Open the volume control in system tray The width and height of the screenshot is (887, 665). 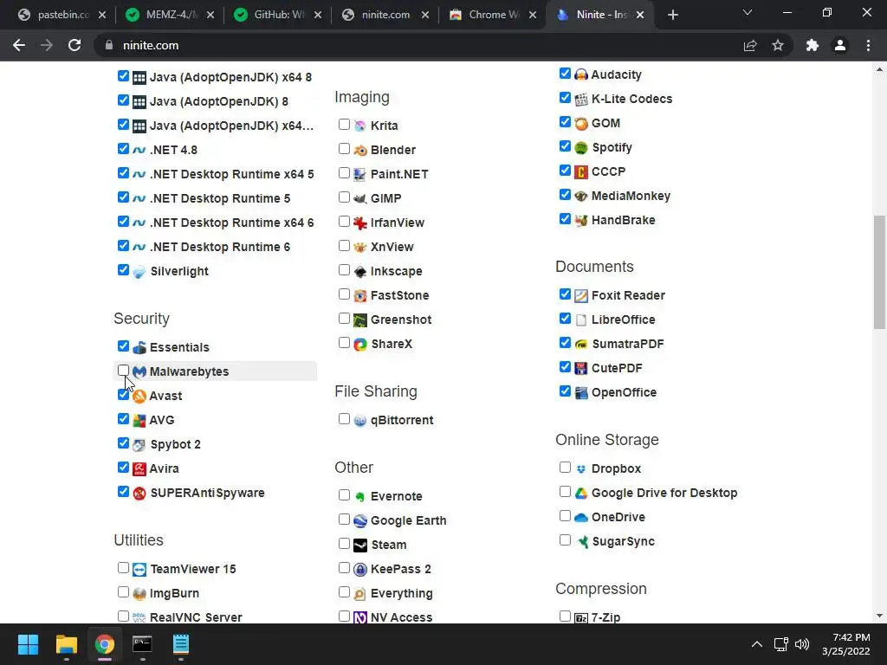coord(802,644)
